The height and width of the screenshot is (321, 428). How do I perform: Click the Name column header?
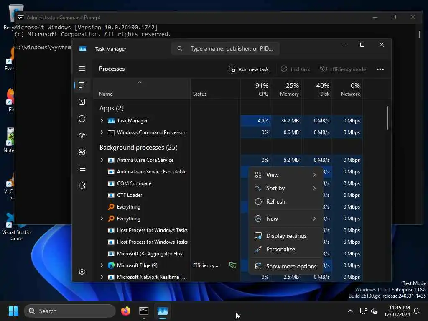pyautogui.click(x=141, y=89)
